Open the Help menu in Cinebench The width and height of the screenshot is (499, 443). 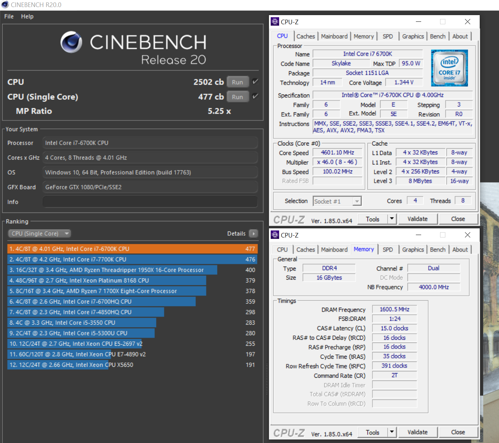click(x=27, y=17)
